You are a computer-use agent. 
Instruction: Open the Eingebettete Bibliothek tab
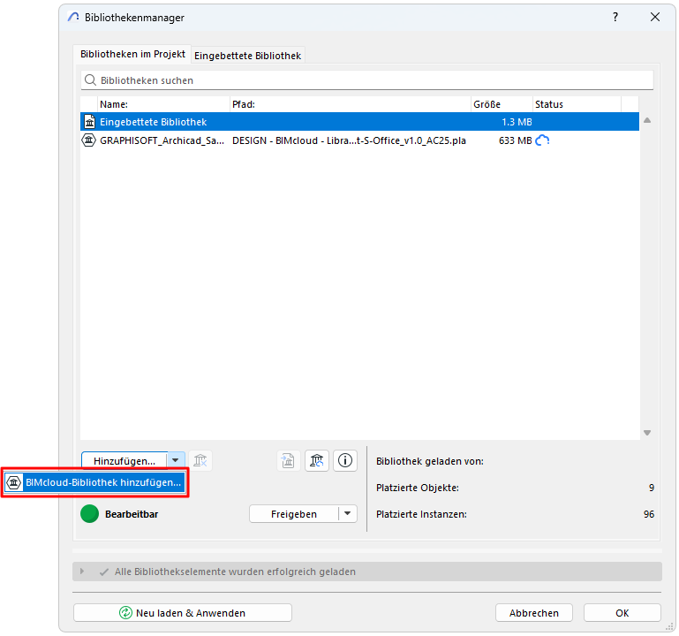click(x=247, y=56)
